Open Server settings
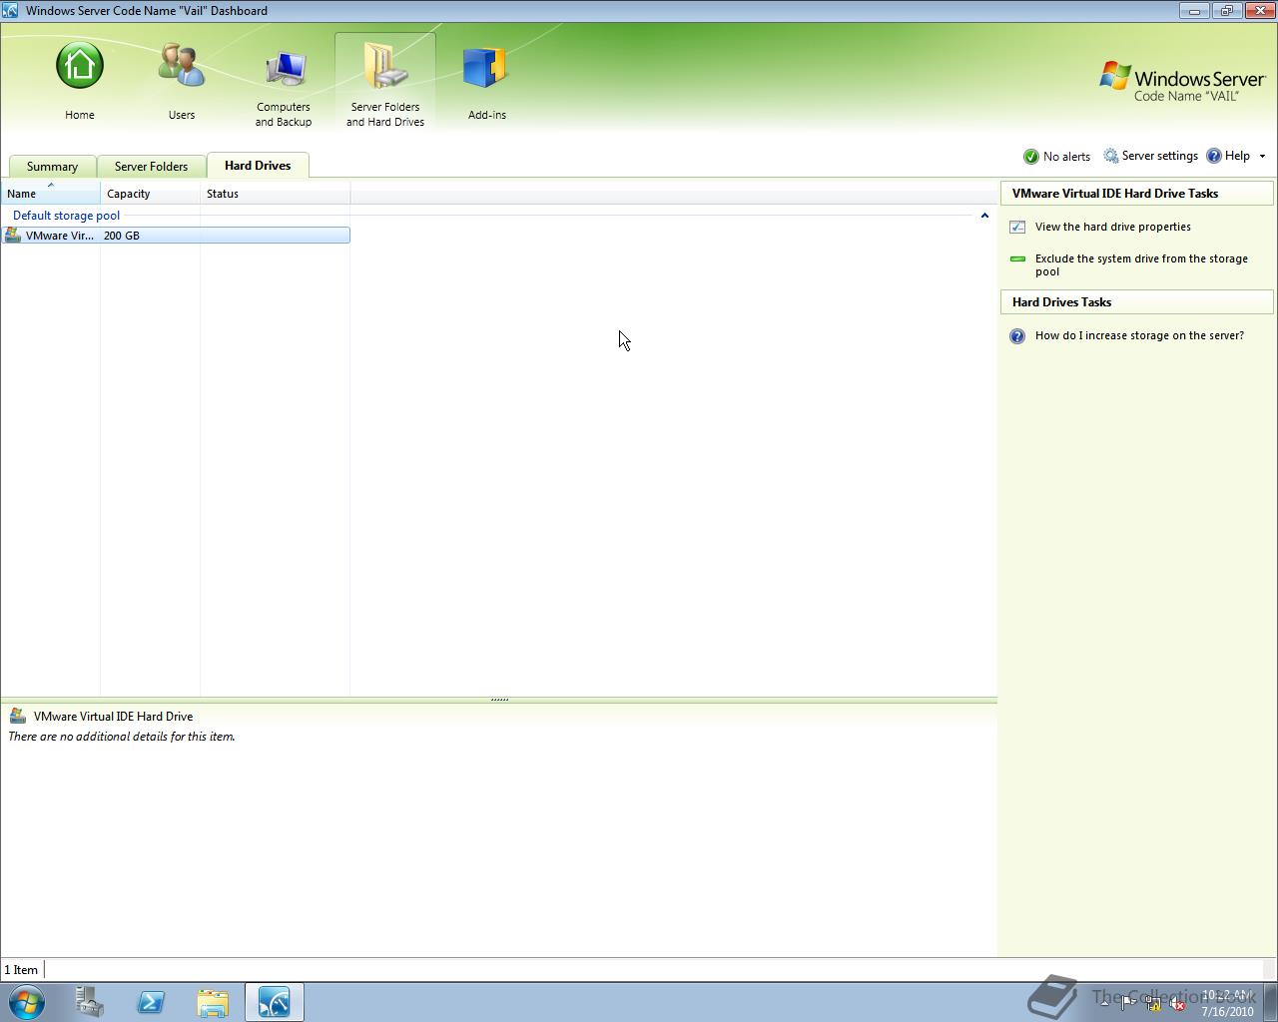1278x1022 pixels. pos(1150,156)
